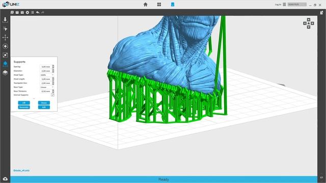Activate the Move tool in sidebar
Viewport: 326px width, 183px height.
[5, 37]
